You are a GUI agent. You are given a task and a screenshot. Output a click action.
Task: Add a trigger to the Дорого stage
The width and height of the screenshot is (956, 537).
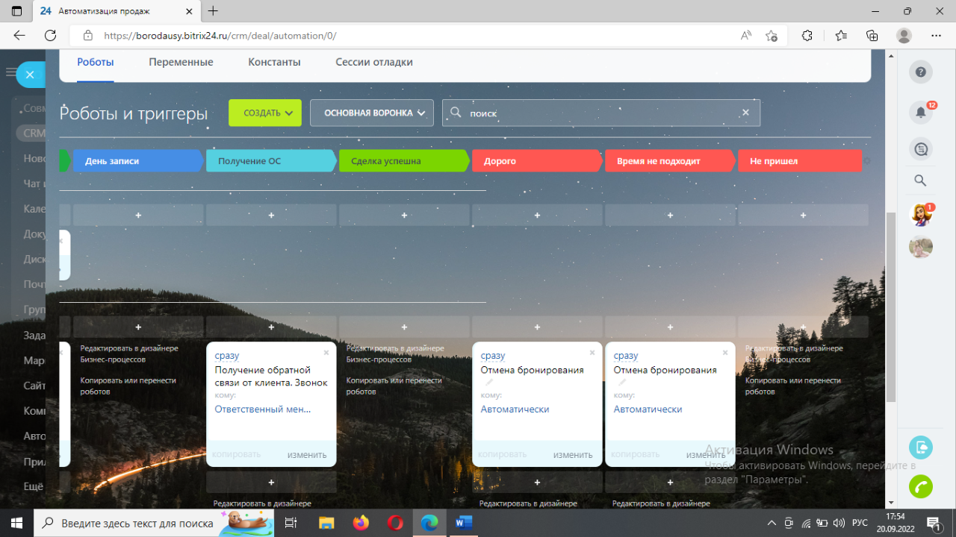537,215
